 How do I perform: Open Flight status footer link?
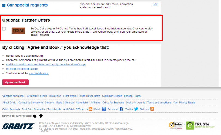click(70, 96)
